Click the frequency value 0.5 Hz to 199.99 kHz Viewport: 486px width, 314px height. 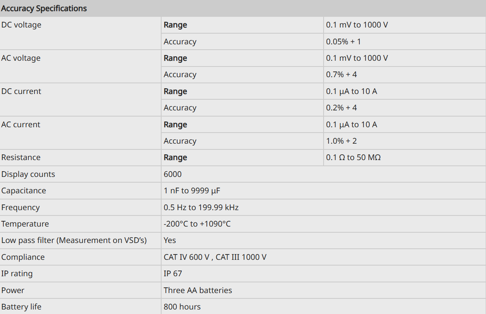pos(201,207)
